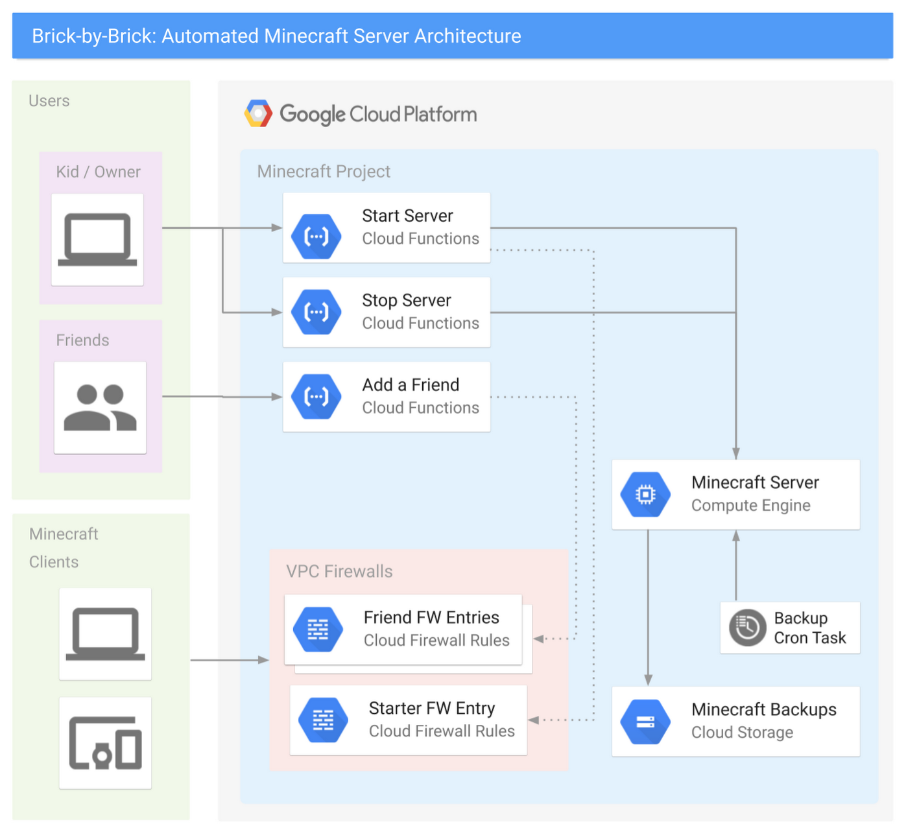Click the Kid / Owner laptop icon
Image resolution: width=908 pixels, height=837 pixels.
(x=97, y=240)
